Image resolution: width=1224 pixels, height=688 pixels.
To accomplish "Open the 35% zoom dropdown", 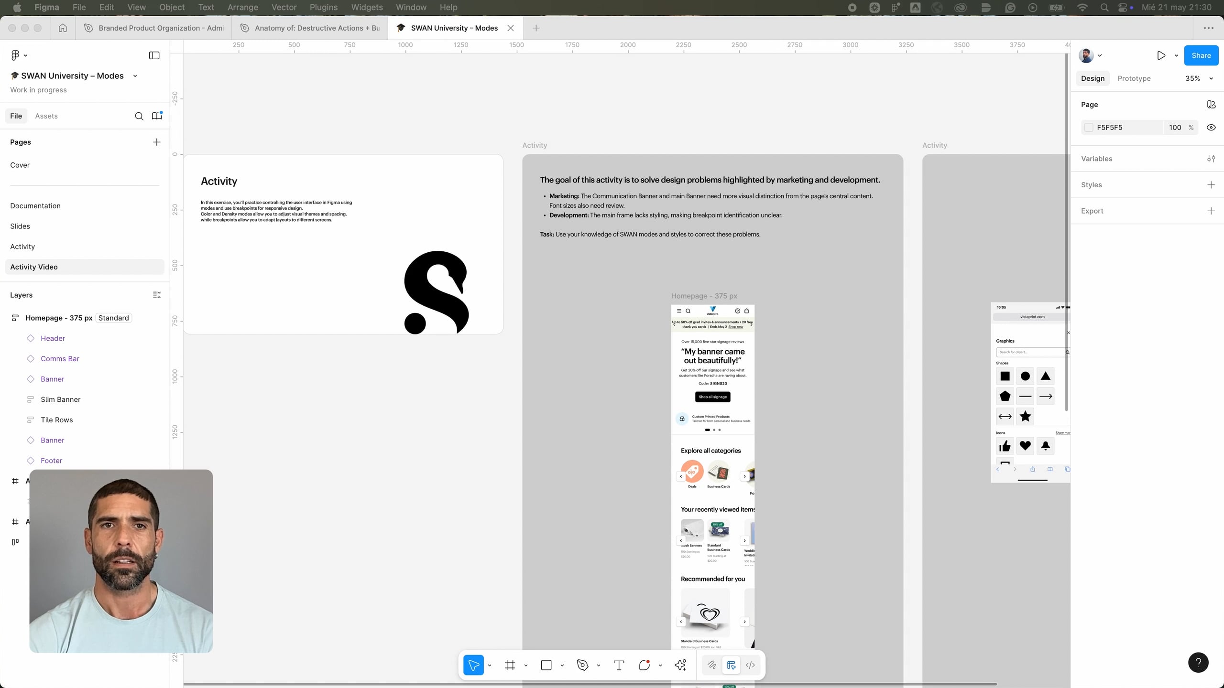I will 1199,78.
